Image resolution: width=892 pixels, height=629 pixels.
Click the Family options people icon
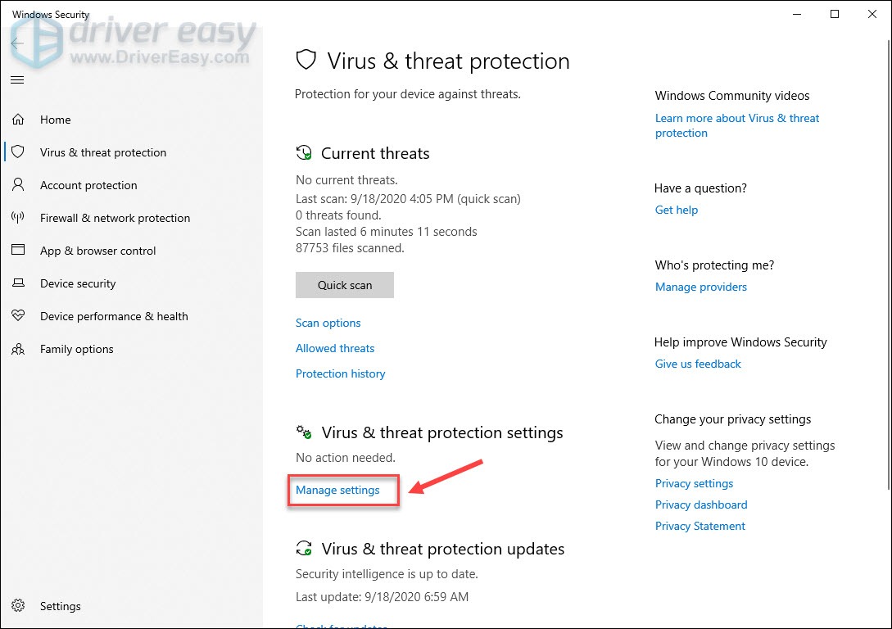coord(18,349)
